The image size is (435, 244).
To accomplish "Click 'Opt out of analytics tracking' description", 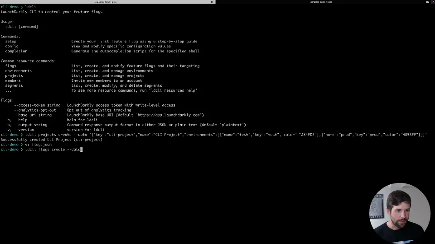I will pyautogui.click(x=99, y=110).
